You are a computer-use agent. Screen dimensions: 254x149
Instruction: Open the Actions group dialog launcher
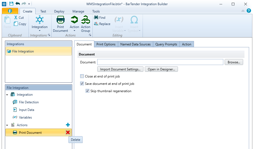tap(90, 35)
